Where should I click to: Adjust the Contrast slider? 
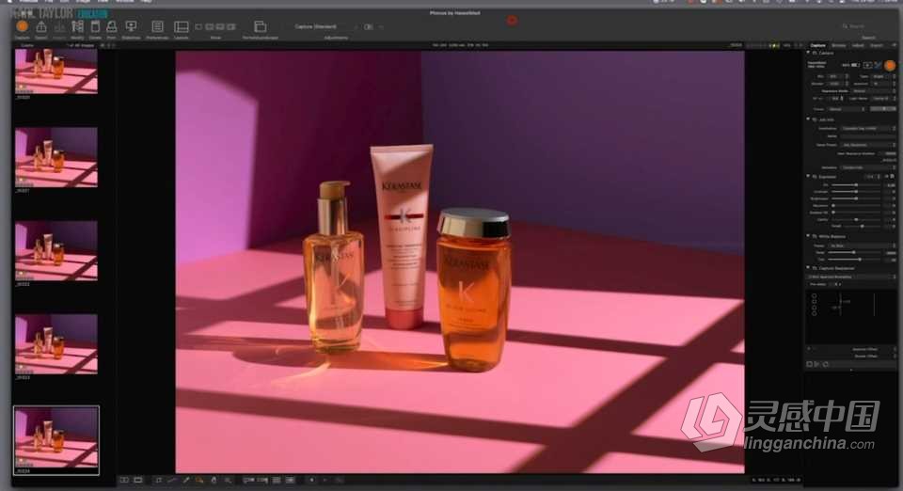tap(856, 192)
